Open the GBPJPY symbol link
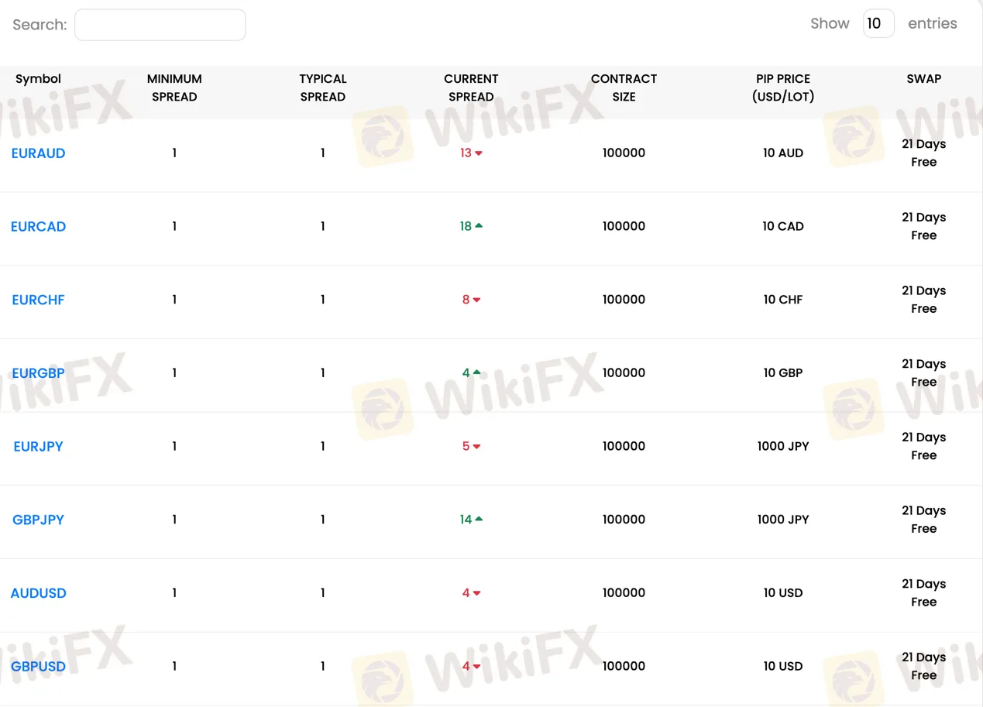 point(38,520)
